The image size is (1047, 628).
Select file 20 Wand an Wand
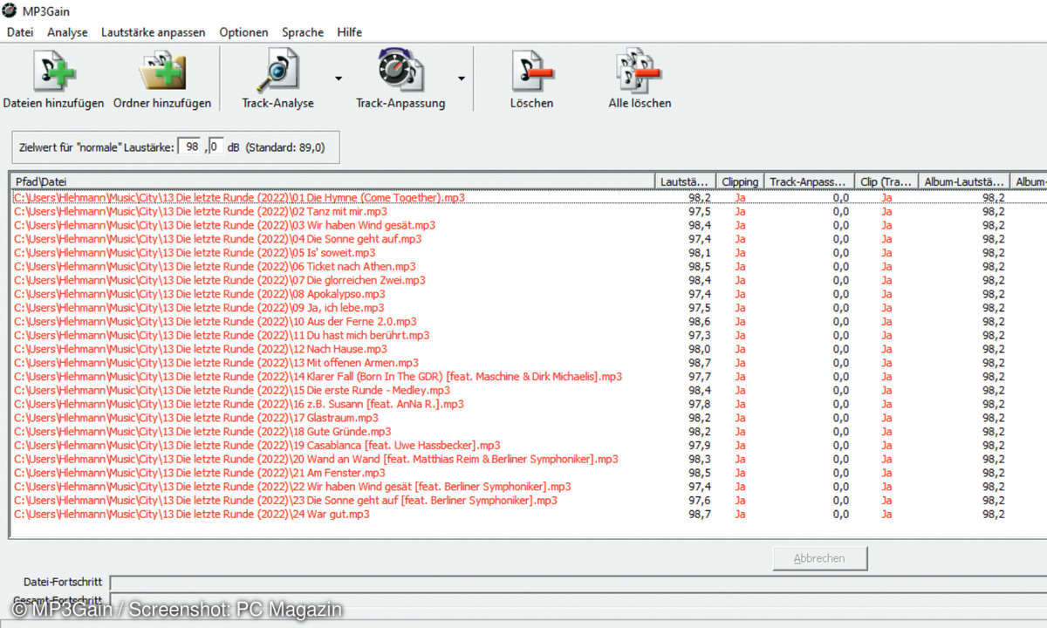316,460
